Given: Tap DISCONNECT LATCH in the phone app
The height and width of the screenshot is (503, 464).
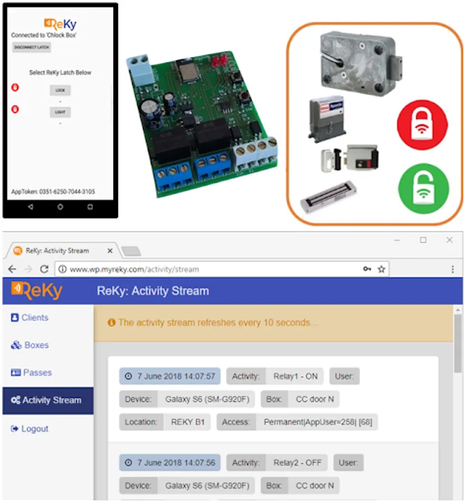Looking at the screenshot, I should tap(31, 48).
